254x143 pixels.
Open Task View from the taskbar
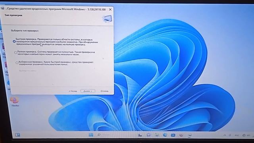[140, 135]
